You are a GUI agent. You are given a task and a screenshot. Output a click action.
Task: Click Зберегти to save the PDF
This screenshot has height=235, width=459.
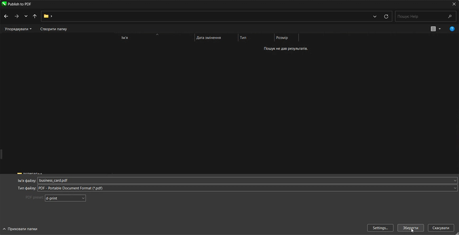click(410, 228)
